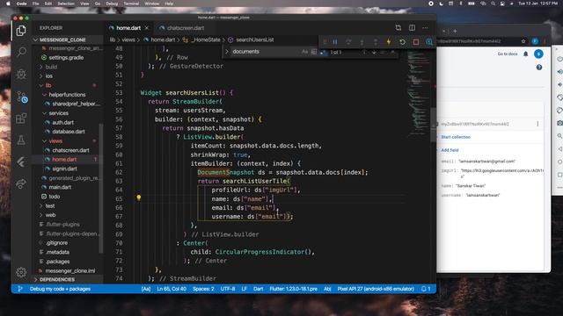Click notification bell in Firebase browser window
Screen dimensions: 563x316
(x=526, y=54)
